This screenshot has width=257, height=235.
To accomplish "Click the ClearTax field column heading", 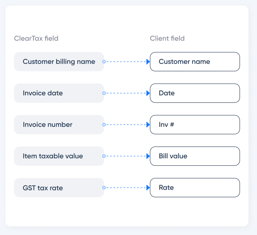I will (x=36, y=38).
